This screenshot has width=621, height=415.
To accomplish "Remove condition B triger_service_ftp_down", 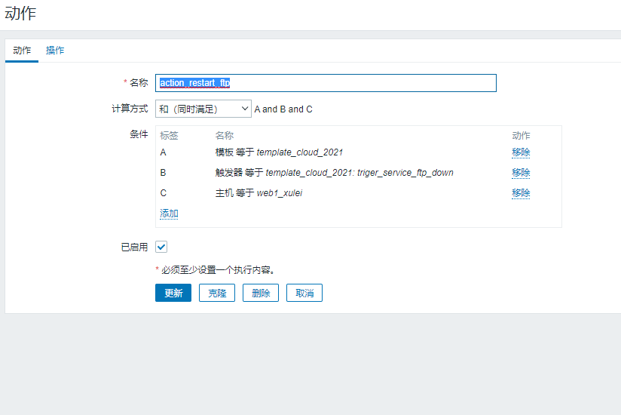I will [521, 173].
